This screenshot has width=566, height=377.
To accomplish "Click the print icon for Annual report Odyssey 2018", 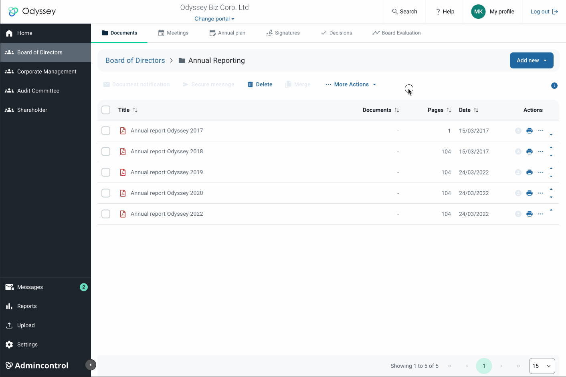I will click(x=530, y=152).
